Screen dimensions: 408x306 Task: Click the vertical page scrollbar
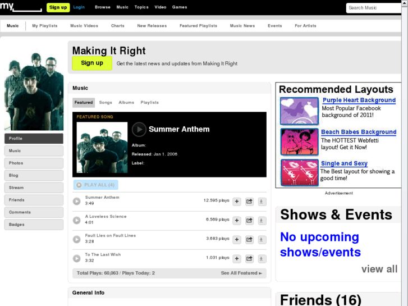tap(405, 153)
